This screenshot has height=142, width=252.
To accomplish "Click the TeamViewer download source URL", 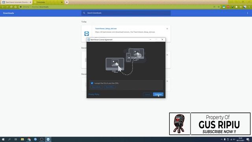I will (125, 32).
